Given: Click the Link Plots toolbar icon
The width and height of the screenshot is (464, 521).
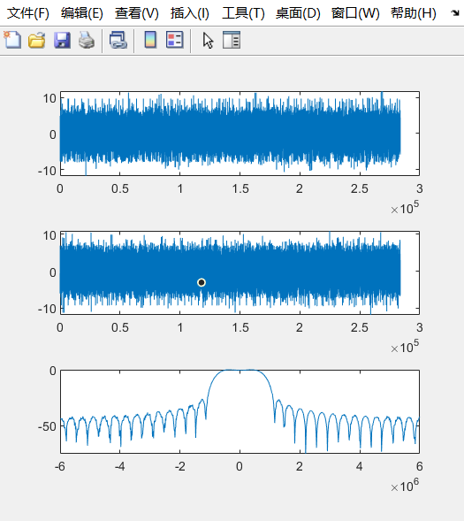Looking at the screenshot, I should [118, 40].
